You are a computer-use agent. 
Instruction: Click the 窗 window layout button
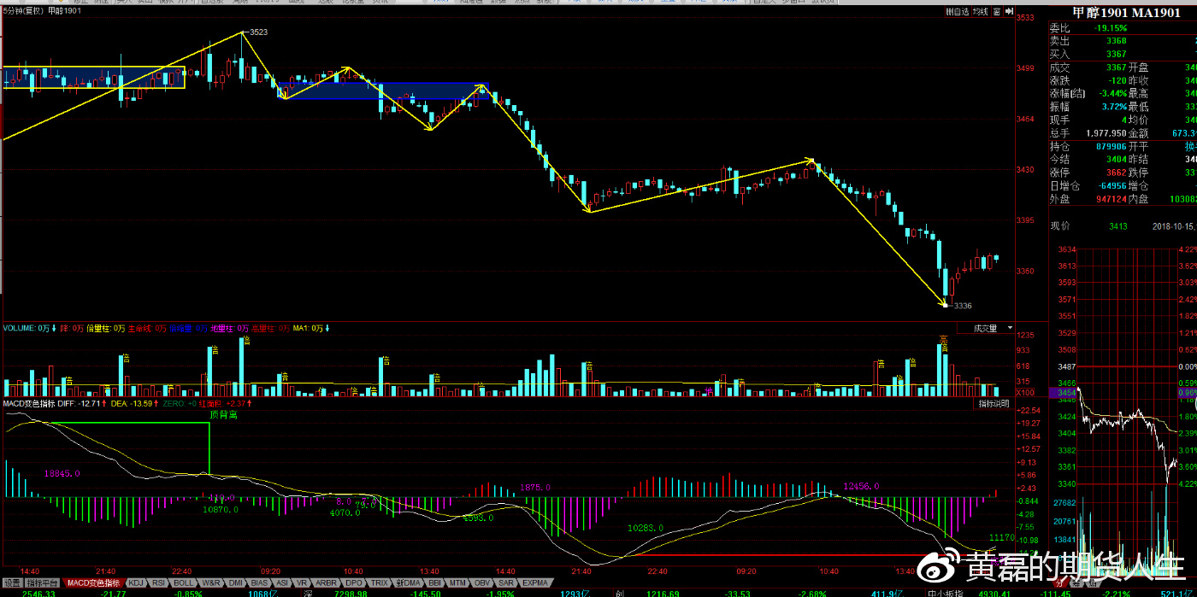[x=997, y=11]
